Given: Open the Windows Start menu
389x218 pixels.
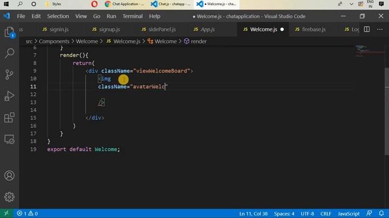Looking at the screenshot, I should click(6, 4).
